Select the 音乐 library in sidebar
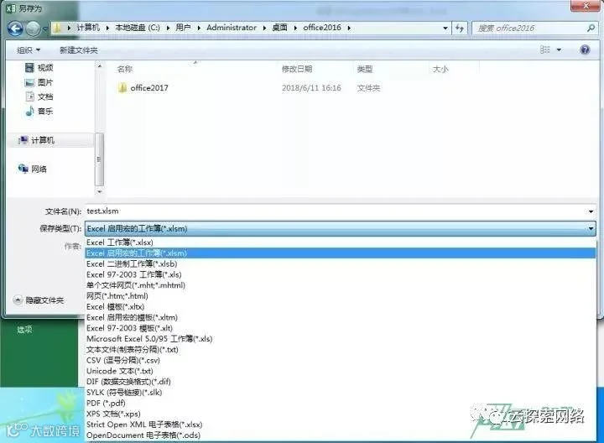This screenshot has width=604, height=443. pyautogui.click(x=39, y=112)
